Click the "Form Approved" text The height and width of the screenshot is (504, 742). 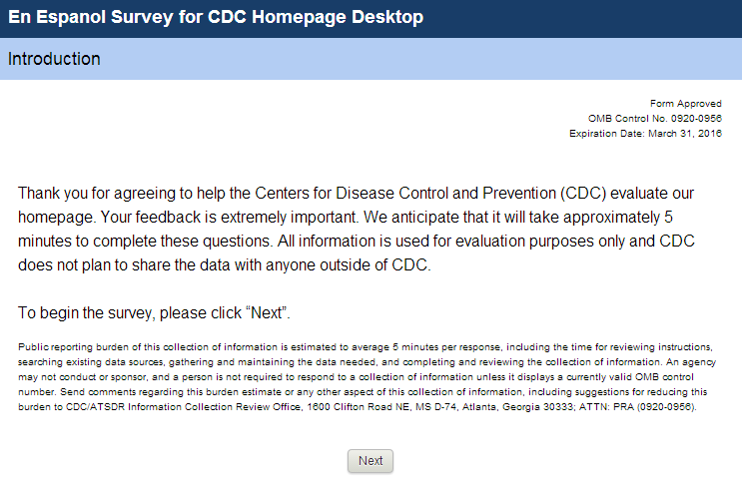[x=685, y=104]
